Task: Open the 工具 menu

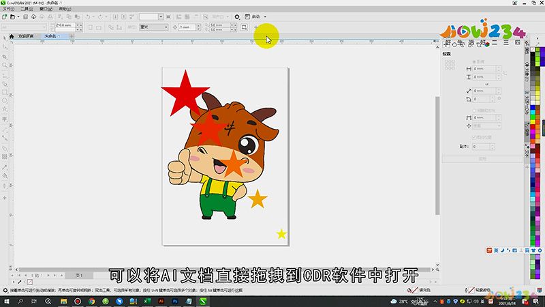Action: tap(27, 9)
